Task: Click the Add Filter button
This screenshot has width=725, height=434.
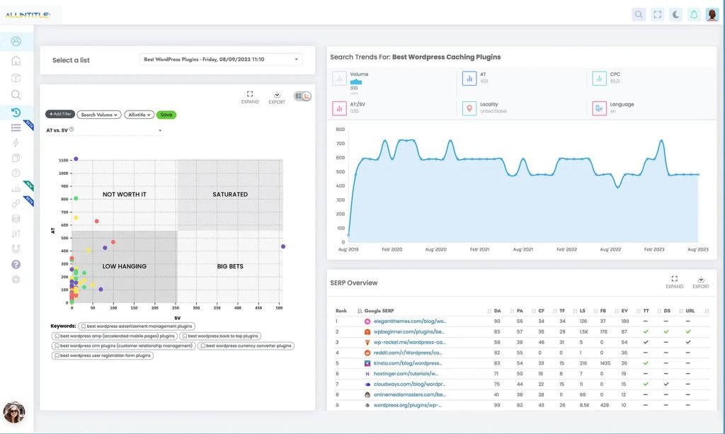Action: [60, 114]
